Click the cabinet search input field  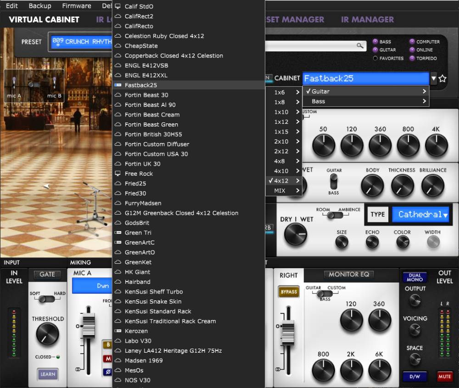(312, 45)
